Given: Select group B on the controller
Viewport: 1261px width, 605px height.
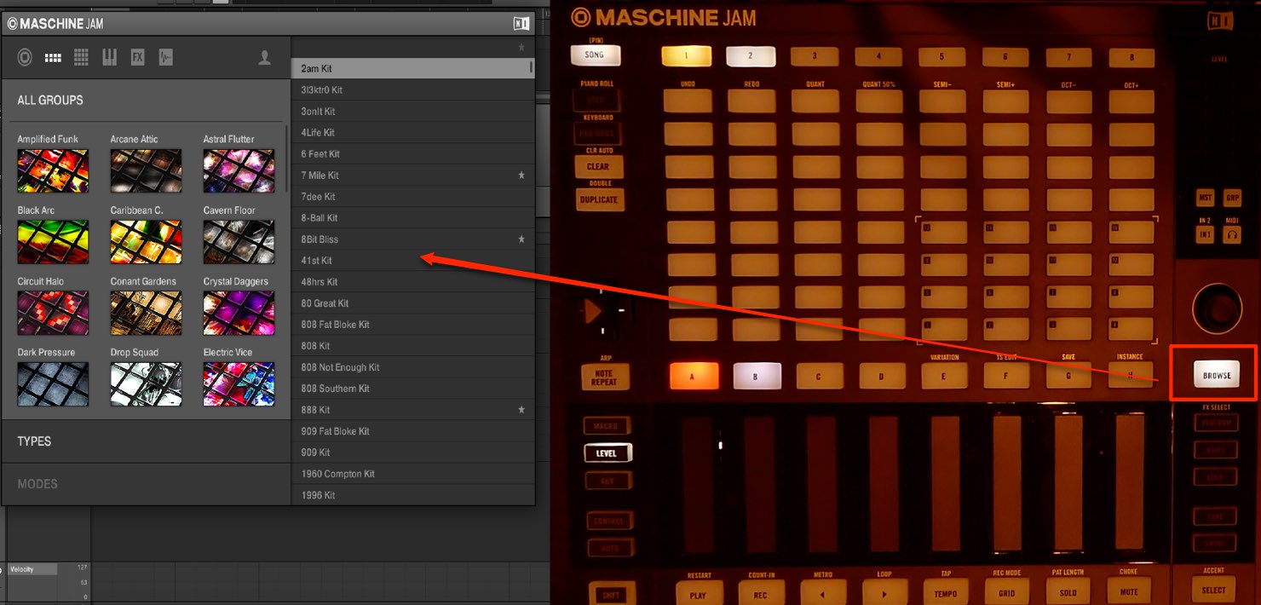Looking at the screenshot, I should pyautogui.click(x=755, y=376).
